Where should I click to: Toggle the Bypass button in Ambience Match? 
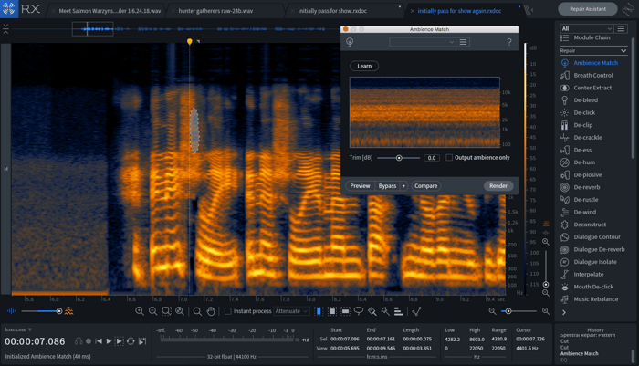pos(387,186)
